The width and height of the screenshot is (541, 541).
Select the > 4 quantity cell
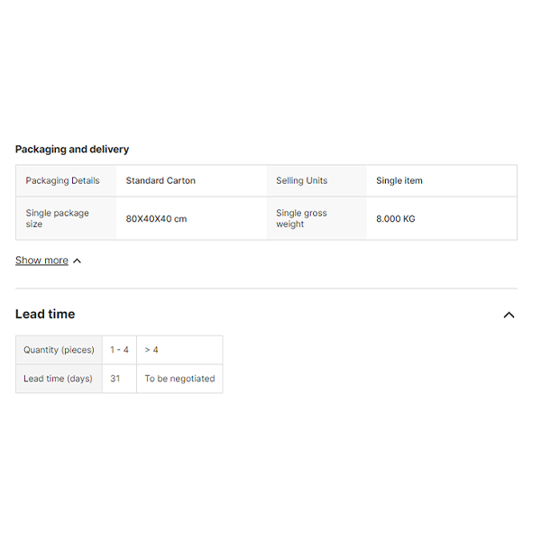coord(151,350)
